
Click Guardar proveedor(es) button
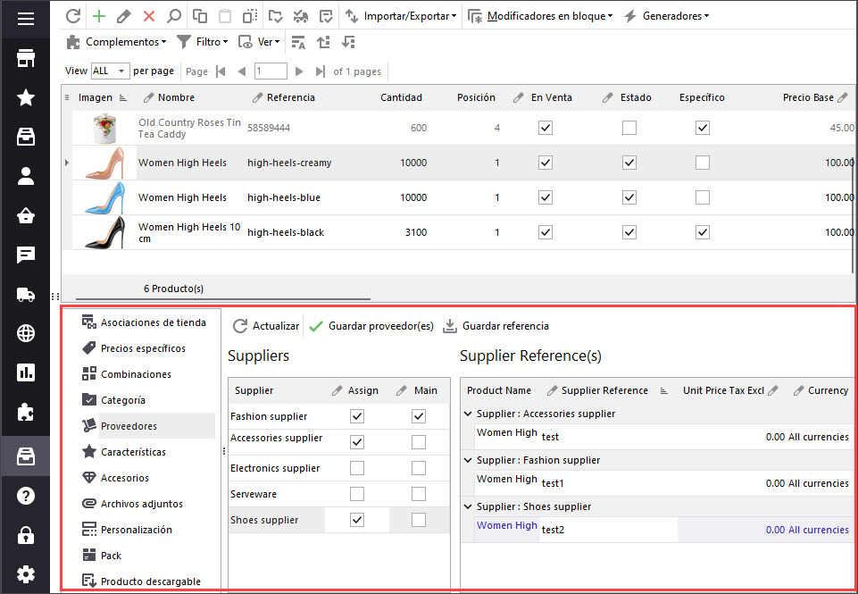point(371,326)
